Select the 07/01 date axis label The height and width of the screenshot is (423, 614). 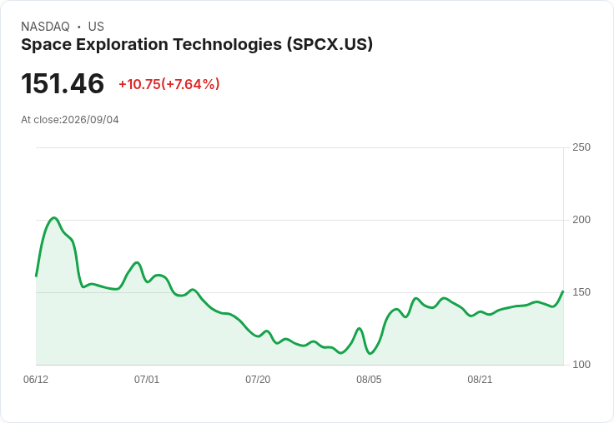click(x=147, y=380)
